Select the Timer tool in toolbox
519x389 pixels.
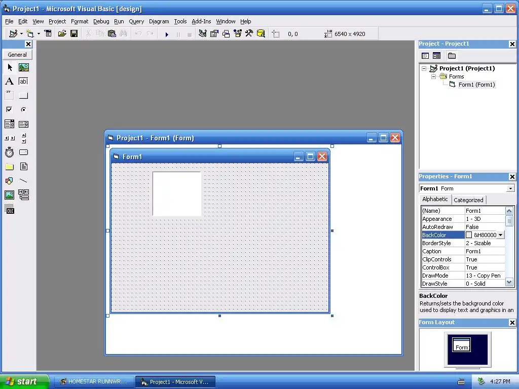coord(10,152)
